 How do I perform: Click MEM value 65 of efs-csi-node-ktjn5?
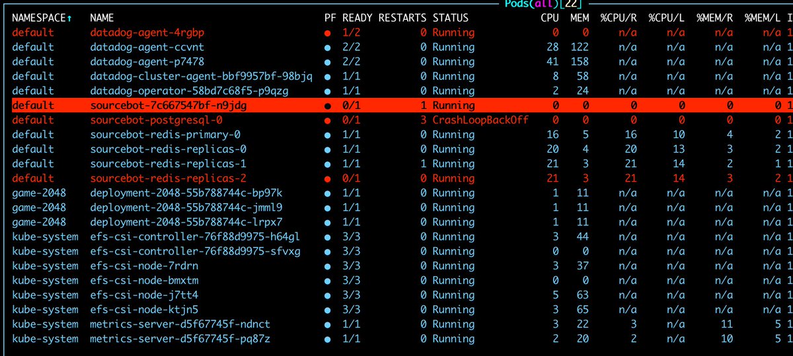[x=584, y=309]
